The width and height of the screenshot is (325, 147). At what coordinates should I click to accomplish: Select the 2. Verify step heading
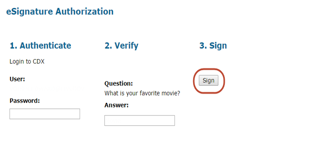point(121,46)
